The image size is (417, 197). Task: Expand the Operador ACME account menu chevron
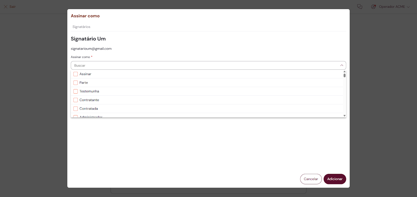click(408, 7)
